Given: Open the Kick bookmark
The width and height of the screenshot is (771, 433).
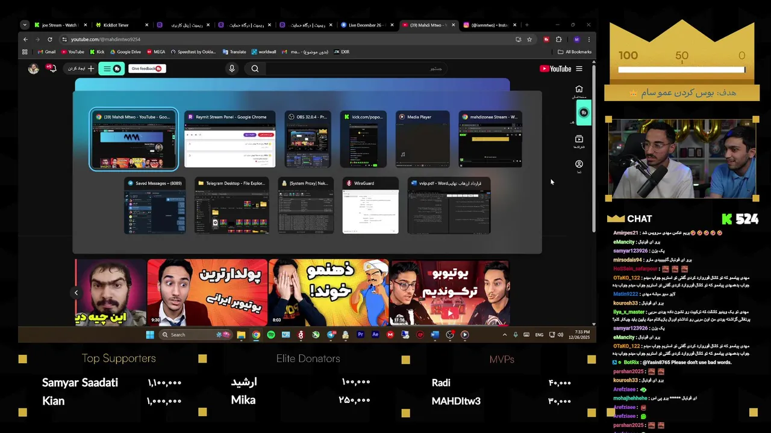Looking at the screenshot, I should 97,52.
